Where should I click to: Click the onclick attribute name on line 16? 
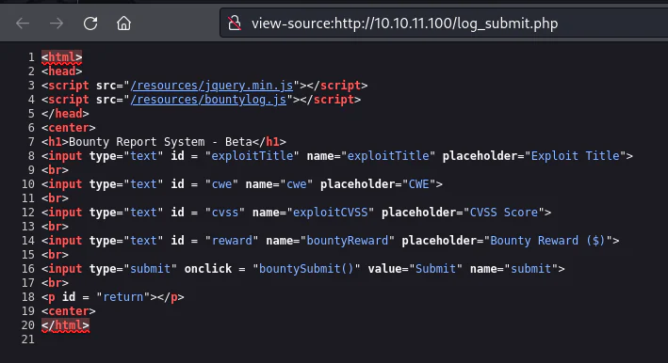pos(208,269)
